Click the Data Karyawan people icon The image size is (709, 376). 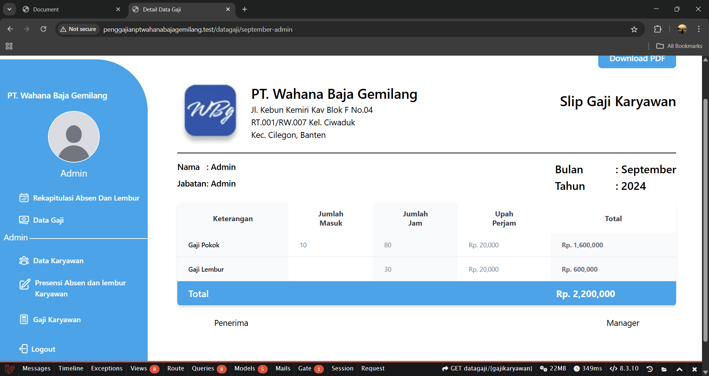24,261
